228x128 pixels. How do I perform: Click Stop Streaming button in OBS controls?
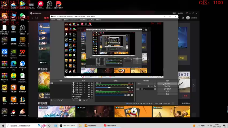pos(167,84)
